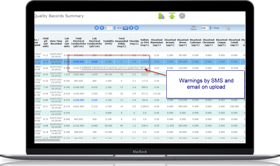
Task: Select the 34.100 turbidity cell
Action: 109,75
